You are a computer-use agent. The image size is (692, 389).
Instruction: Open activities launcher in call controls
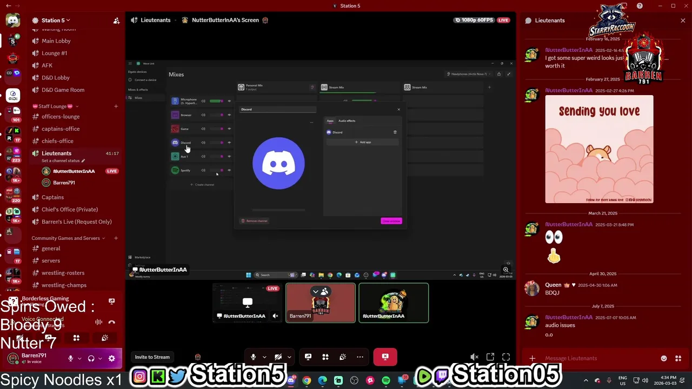tap(325, 357)
